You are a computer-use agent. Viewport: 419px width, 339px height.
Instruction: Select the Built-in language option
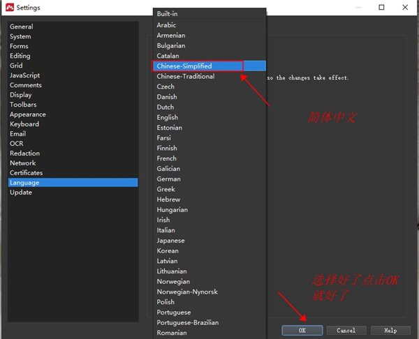click(x=168, y=14)
